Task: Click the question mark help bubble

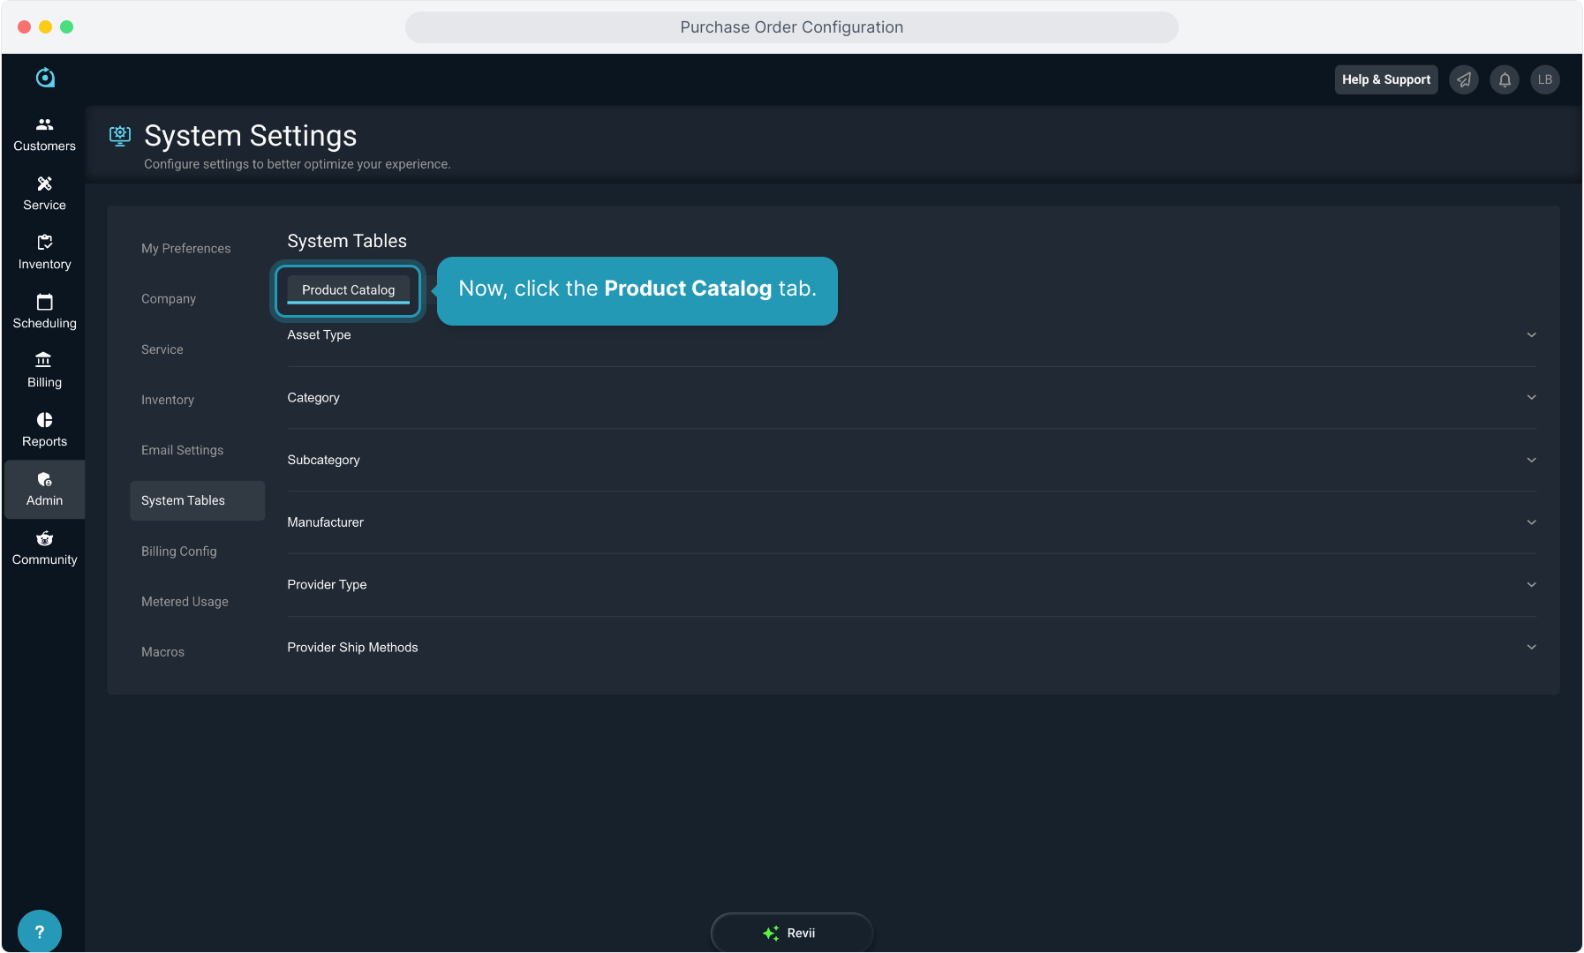Action: click(39, 932)
